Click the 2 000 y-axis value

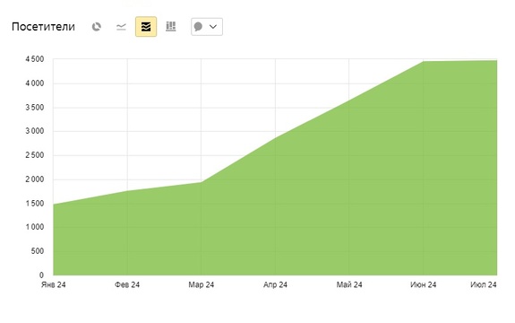tap(35, 179)
